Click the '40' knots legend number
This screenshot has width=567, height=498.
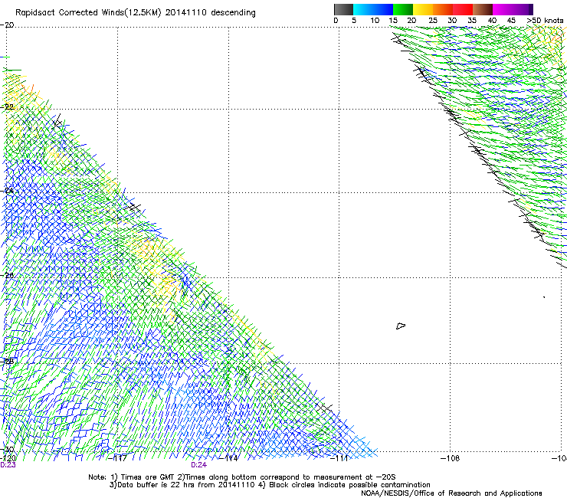[x=492, y=21]
